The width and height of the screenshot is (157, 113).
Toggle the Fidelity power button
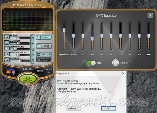tap(7, 37)
